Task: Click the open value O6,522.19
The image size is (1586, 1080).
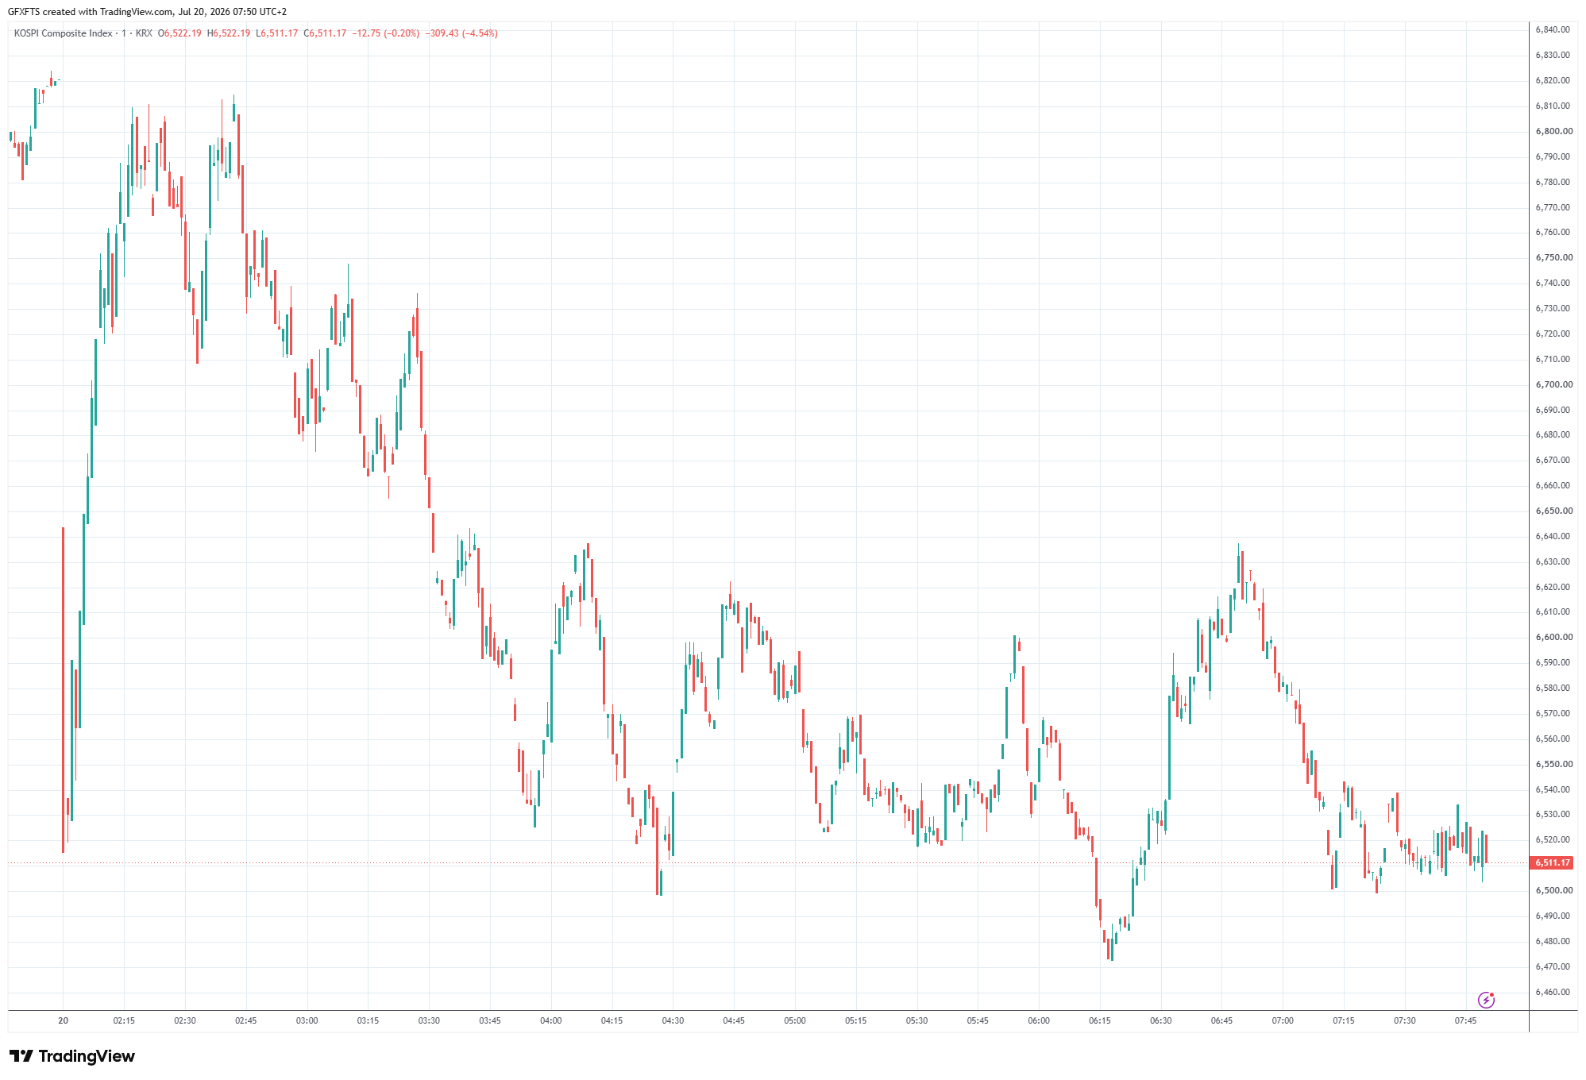Action: (179, 33)
